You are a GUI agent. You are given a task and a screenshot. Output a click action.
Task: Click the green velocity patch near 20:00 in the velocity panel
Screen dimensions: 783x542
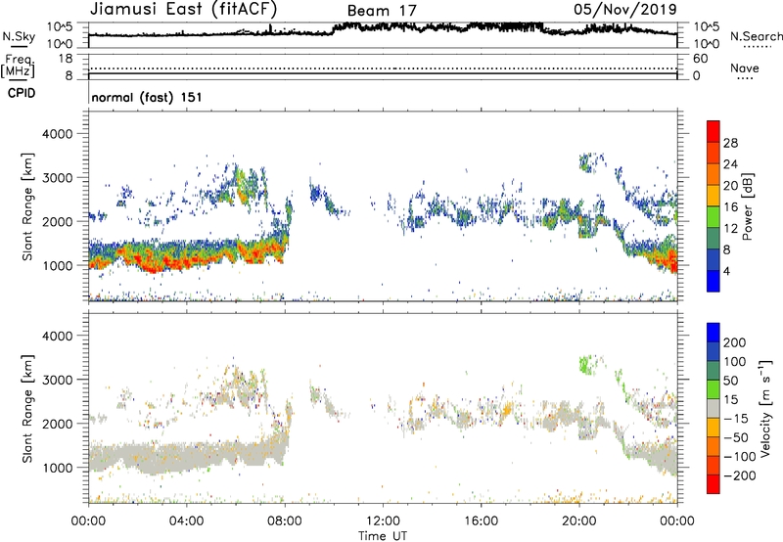pos(587,364)
